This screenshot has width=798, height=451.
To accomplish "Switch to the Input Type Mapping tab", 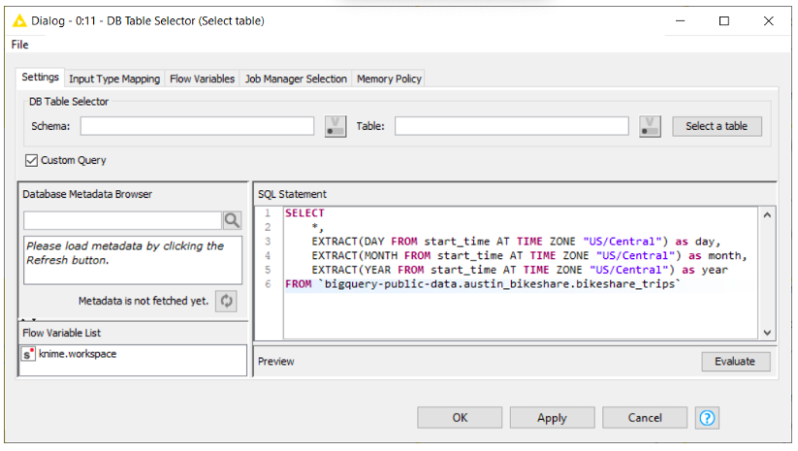I will tap(114, 79).
